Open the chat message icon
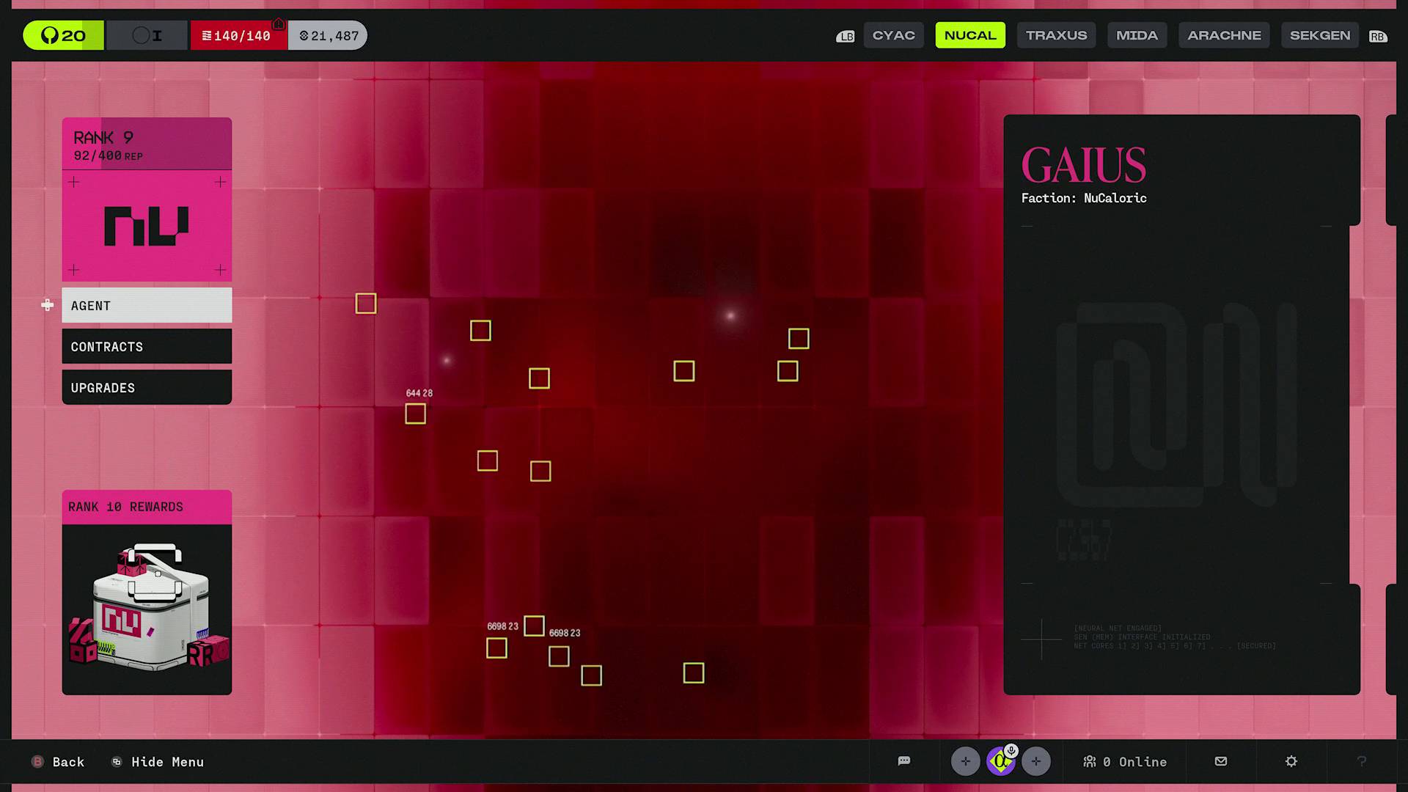Screen dimensions: 1408x792 [x=903, y=761]
